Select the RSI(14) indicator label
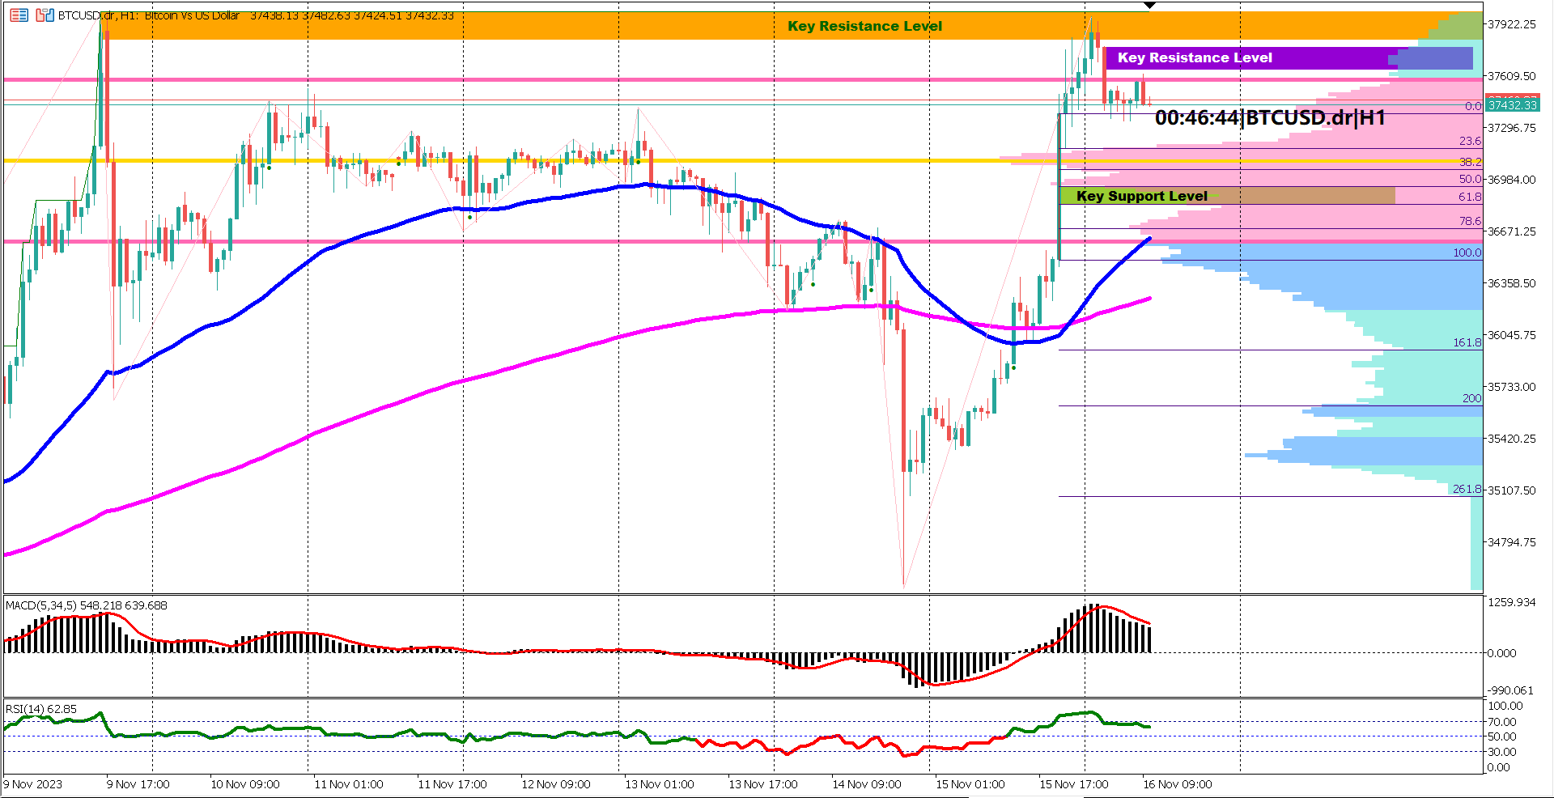 [41, 709]
